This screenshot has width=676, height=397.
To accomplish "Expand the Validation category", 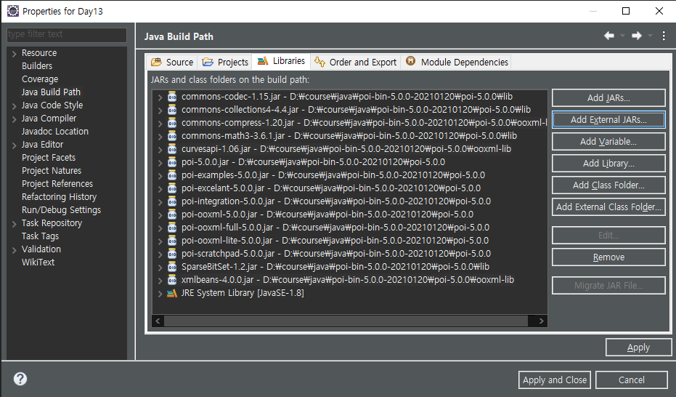I will 15,250.
